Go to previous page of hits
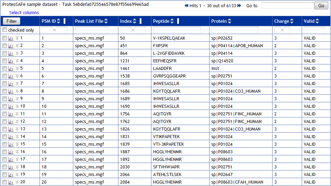Image resolution: width=331 pixels, height=186 pixels. coord(186,6)
